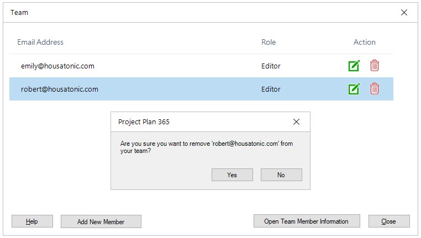Cancel removal by pressing No
This screenshot has width=421, height=238.
(281, 174)
